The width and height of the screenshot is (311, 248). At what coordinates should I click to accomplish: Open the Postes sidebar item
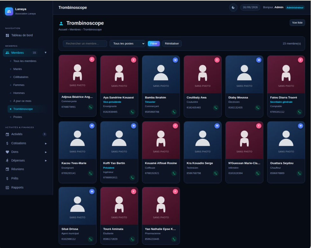coord(18,117)
